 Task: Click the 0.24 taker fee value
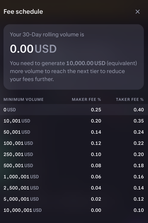pyautogui.click(x=139, y=132)
